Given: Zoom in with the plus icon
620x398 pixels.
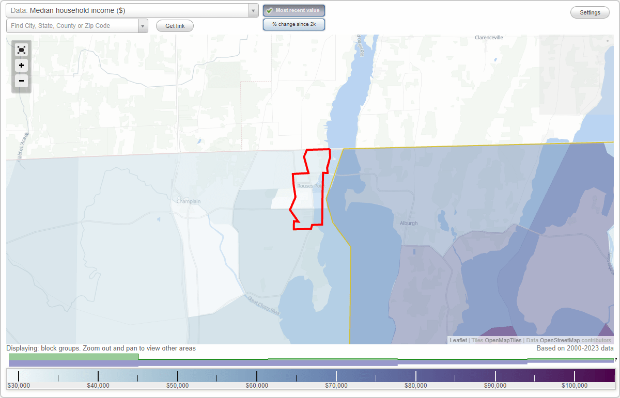Looking at the screenshot, I should click(x=21, y=66).
